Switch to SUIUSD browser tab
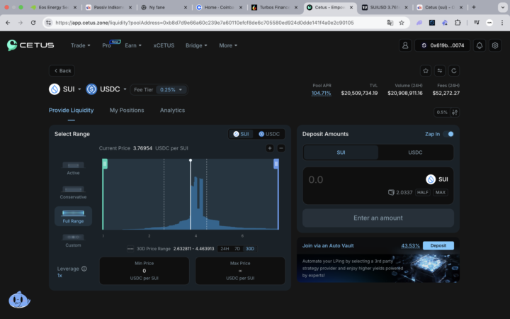 point(385,7)
